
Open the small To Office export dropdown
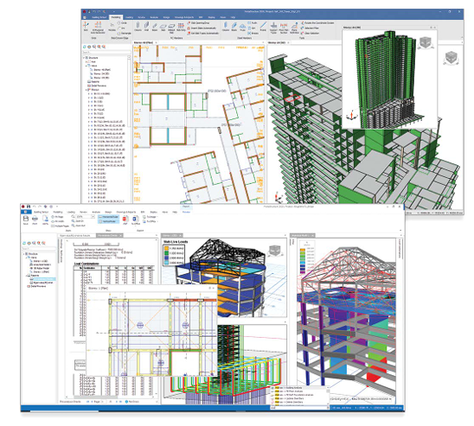tap(151, 221)
